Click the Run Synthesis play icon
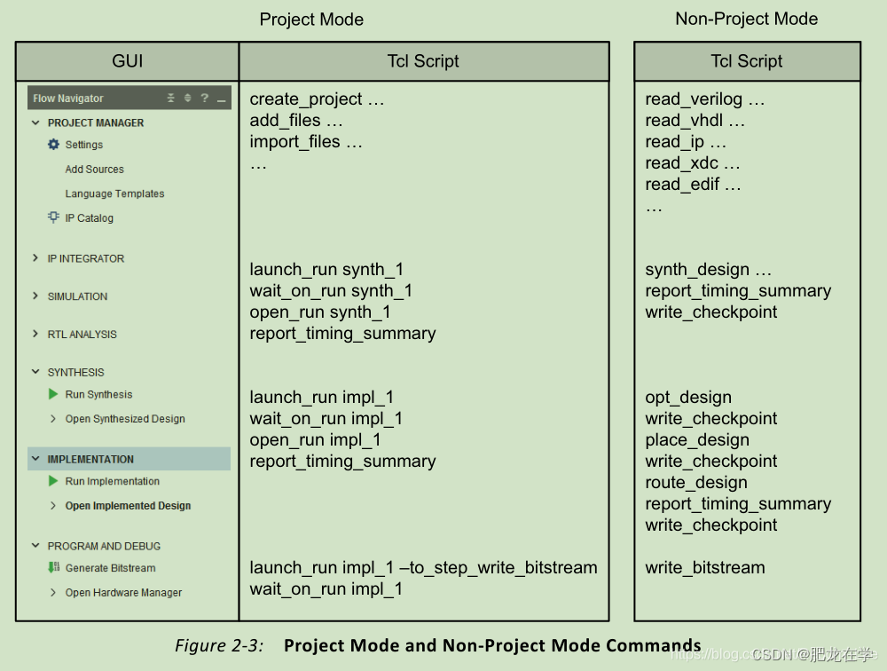The width and height of the screenshot is (887, 671). coord(51,394)
